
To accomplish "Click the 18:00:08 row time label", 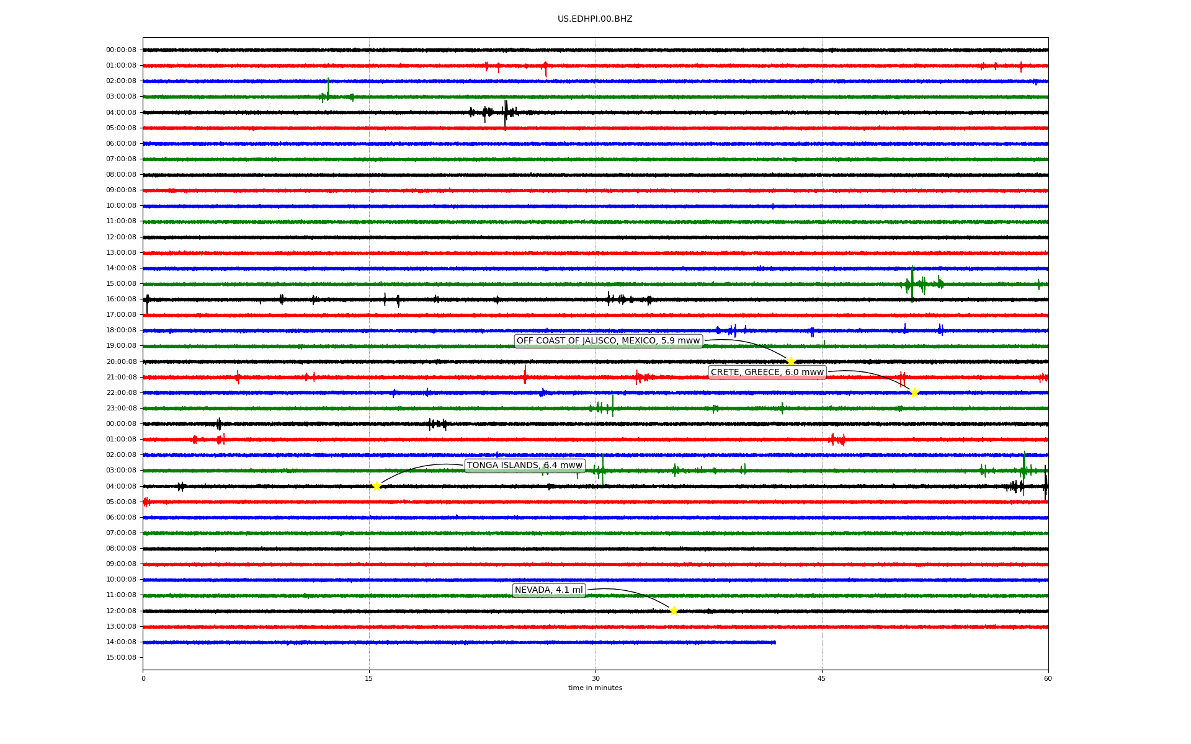I will [x=121, y=330].
